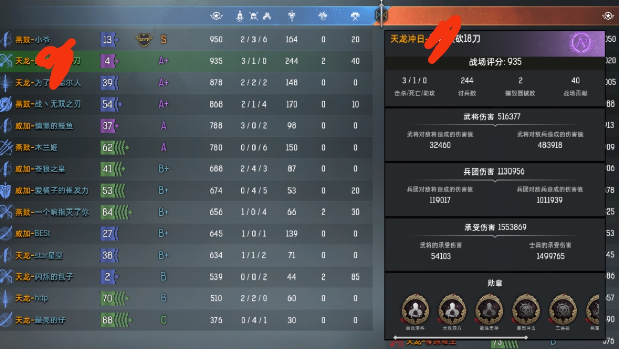Select player row 燕鼓-木兰姬
This screenshot has height=349, width=619.
(x=186, y=147)
